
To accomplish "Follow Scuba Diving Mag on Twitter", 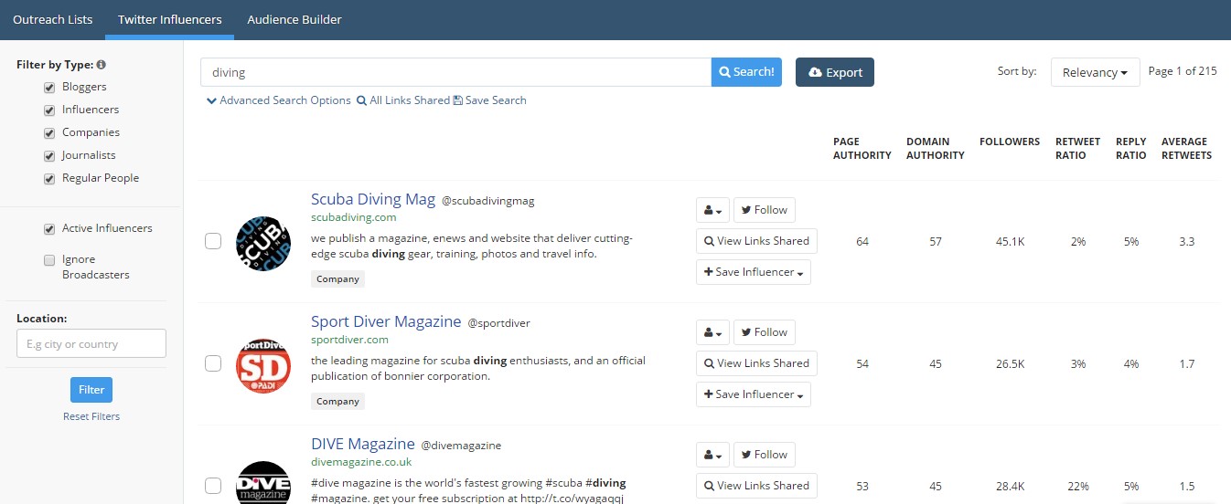I will point(764,210).
